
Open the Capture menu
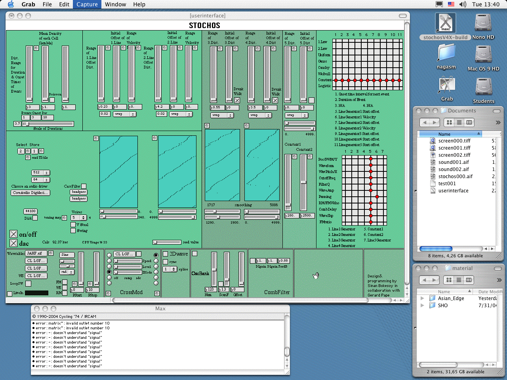(x=87, y=4)
